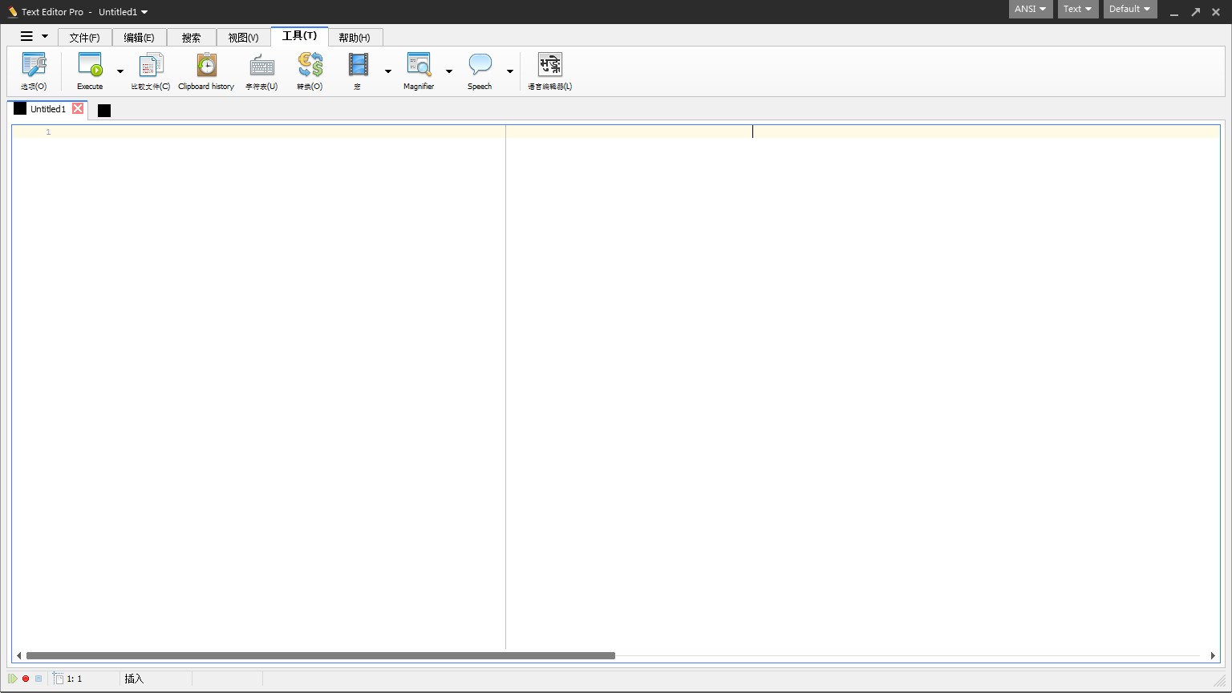Open the Default theme dropdown

pyautogui.click(x=1129, y=9)
